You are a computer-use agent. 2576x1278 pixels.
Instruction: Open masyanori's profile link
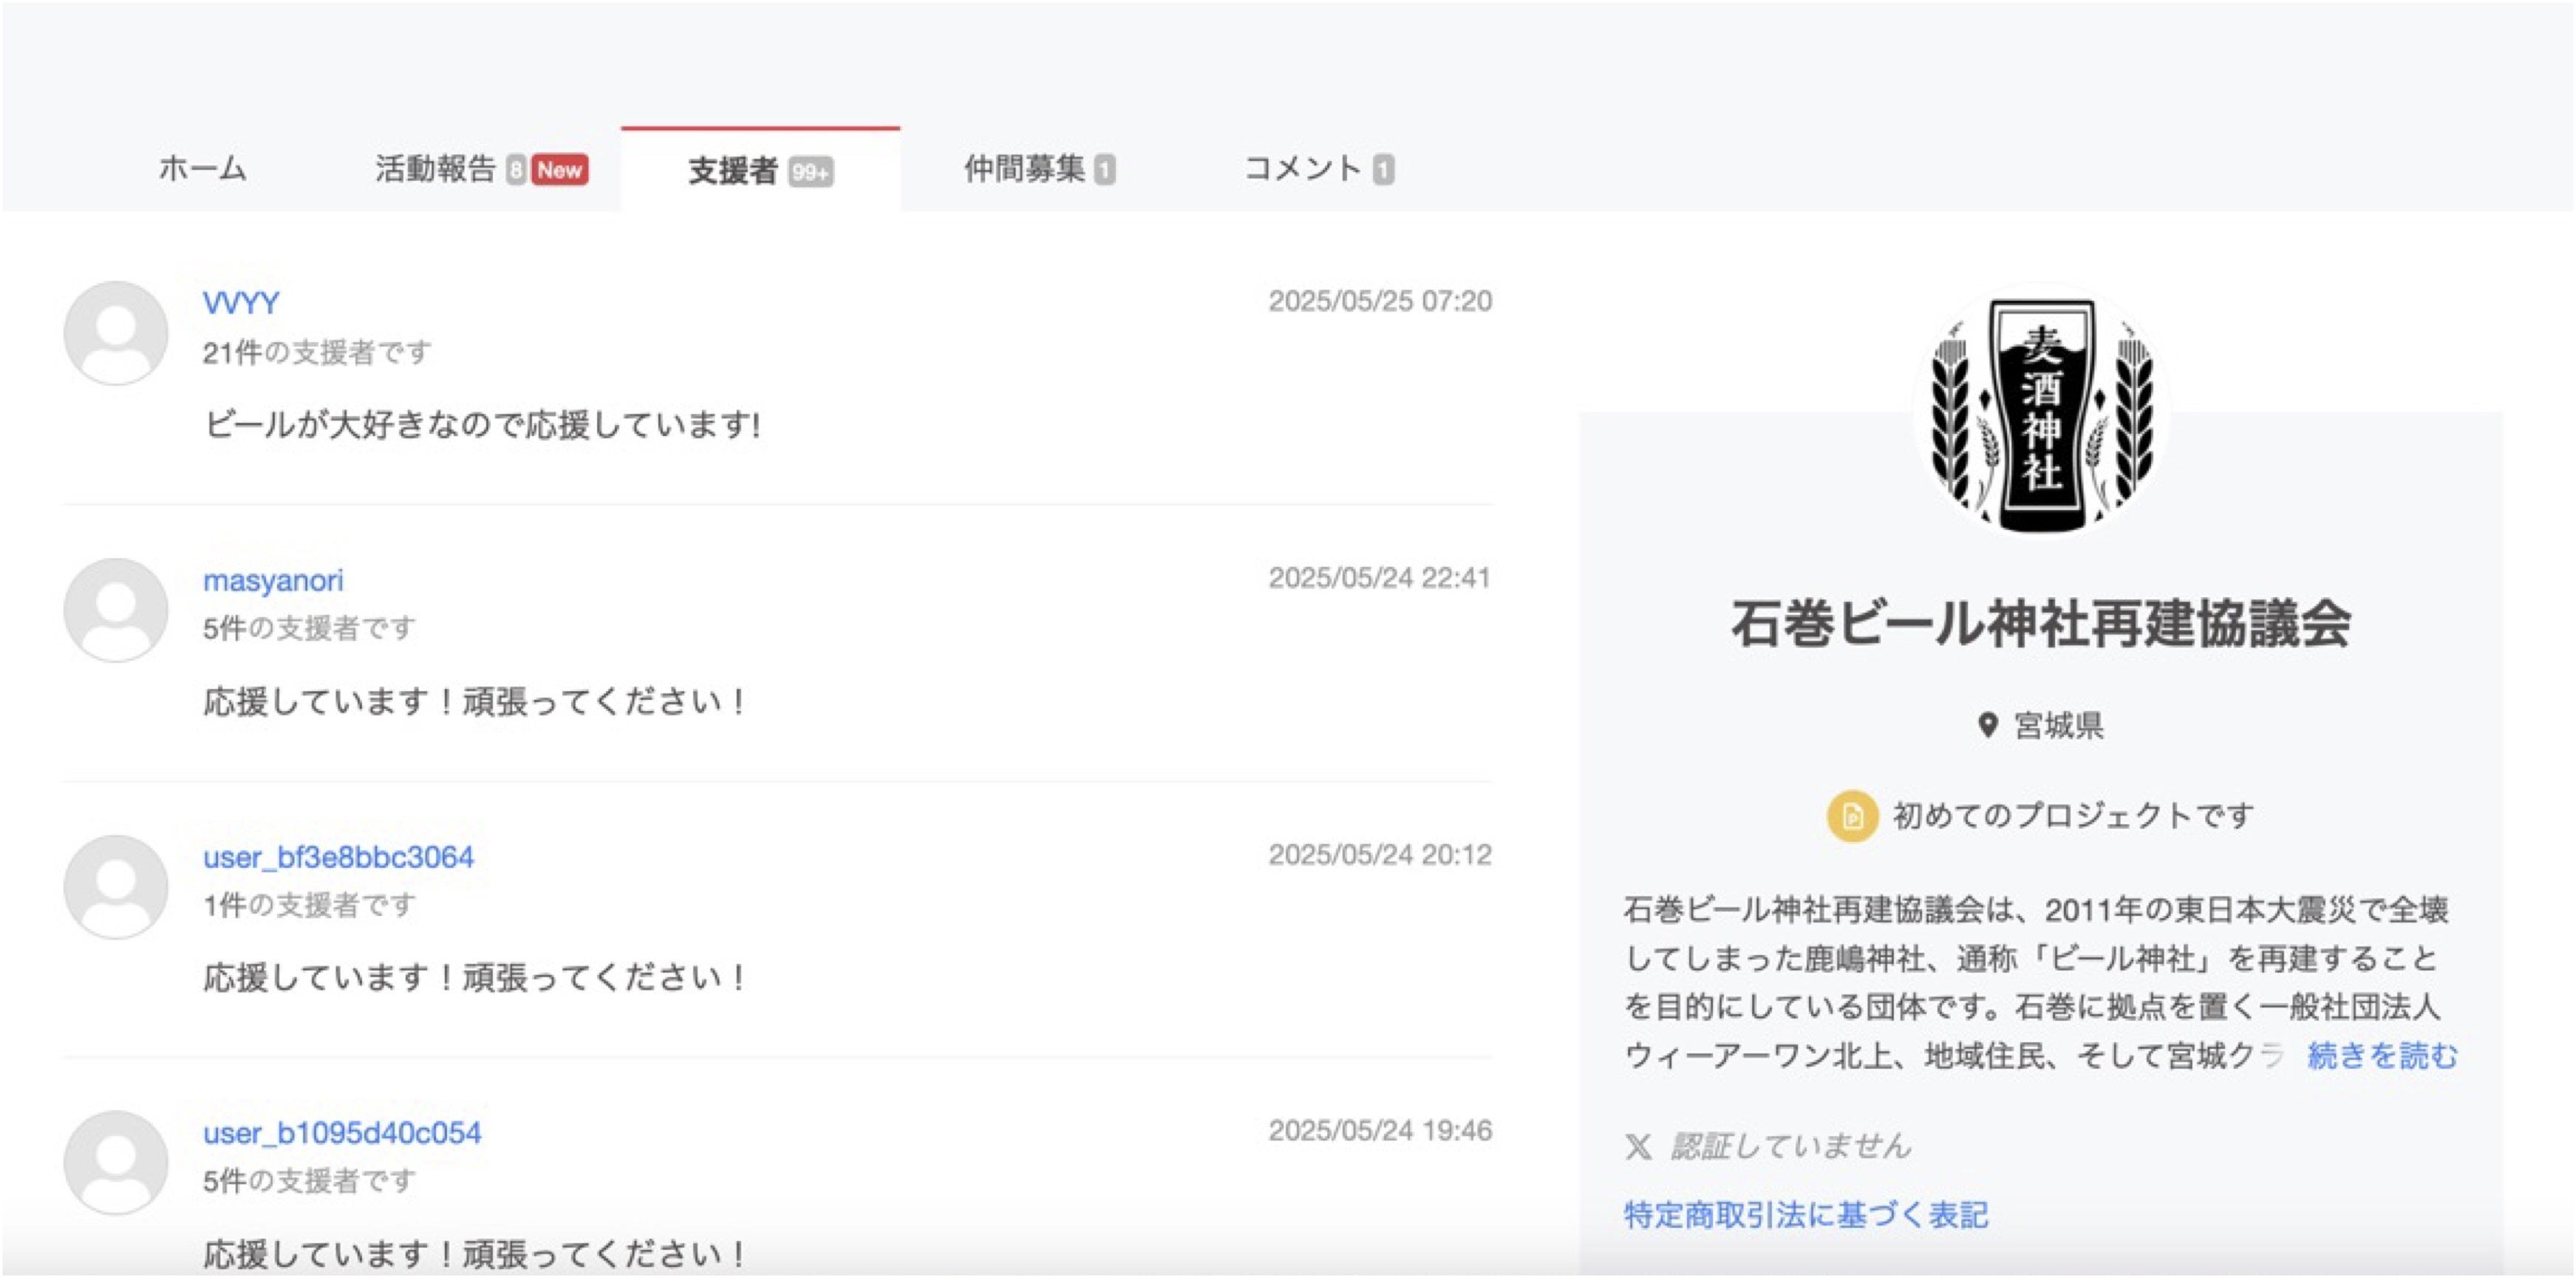[x=273, y=580]
